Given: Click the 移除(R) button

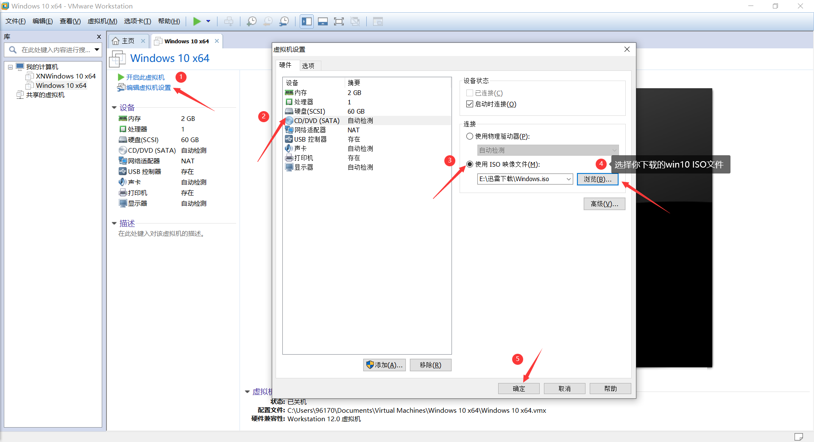Looking at the screenshot, I should click(x=430, y=365).
